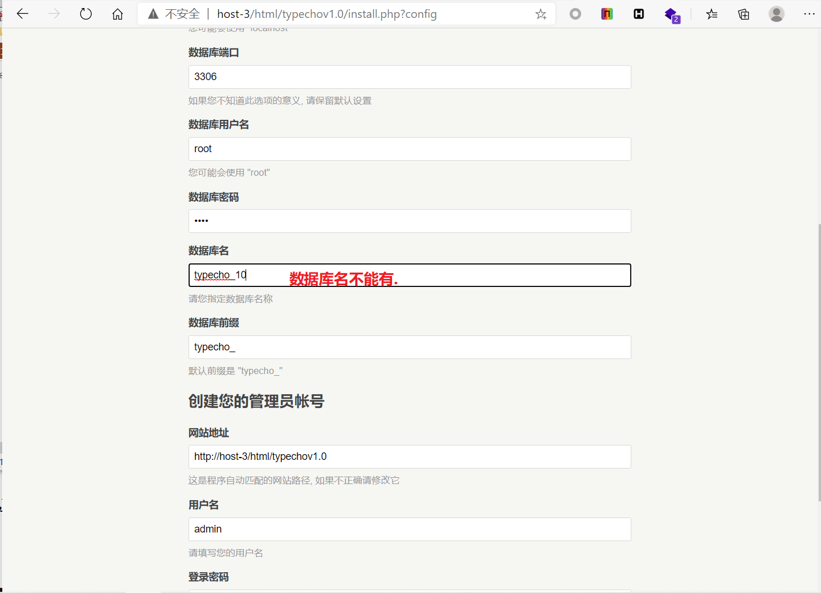This screenshot has width=821, height=593.
Task: Open the Collections panel
Action: coord(743,13)
